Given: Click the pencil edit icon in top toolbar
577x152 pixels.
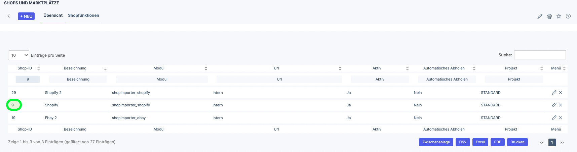Looking at the screenshot, I should coord(540,16).
